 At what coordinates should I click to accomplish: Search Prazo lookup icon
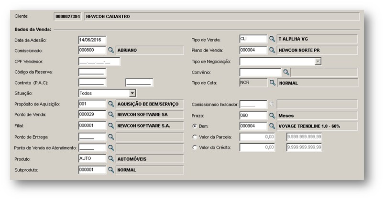click(x=272, y=116)
